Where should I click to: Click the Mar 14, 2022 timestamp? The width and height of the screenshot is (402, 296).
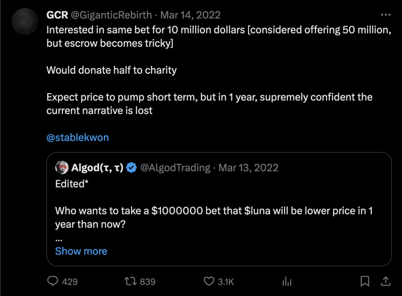(x=191, y=15)
